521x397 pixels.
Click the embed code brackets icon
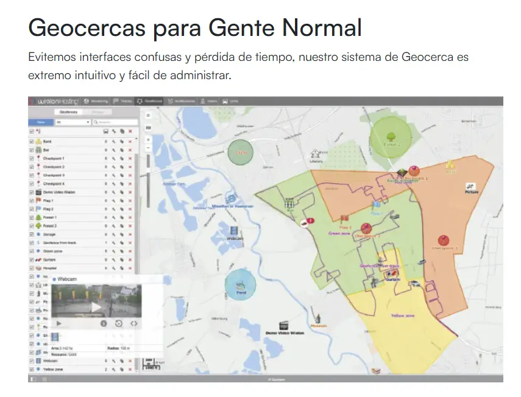point(133,323)
